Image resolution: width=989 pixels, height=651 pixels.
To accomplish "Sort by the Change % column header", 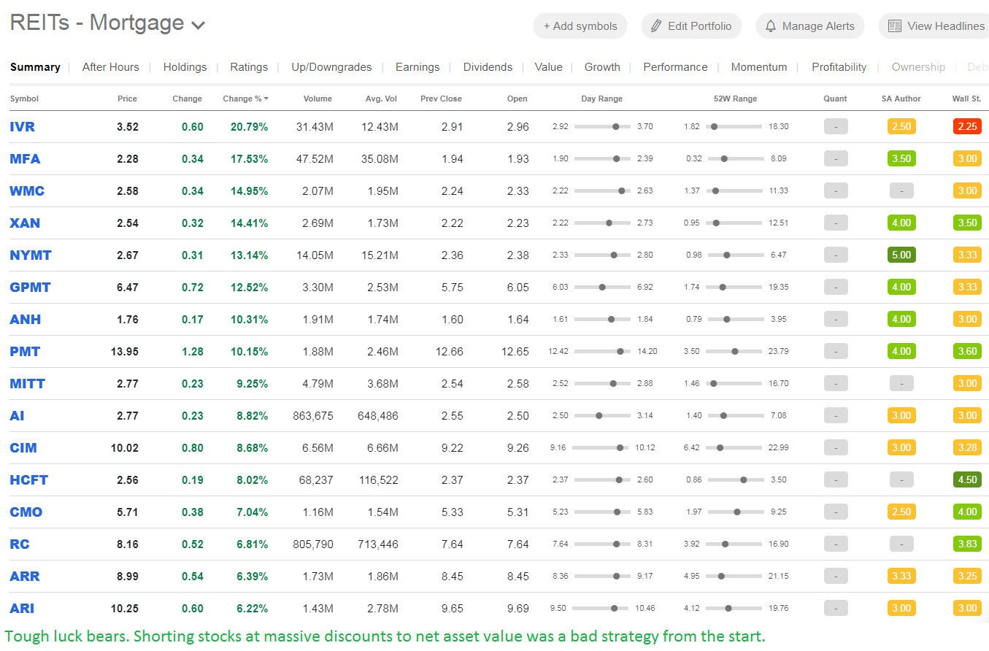I will [245, 99].
